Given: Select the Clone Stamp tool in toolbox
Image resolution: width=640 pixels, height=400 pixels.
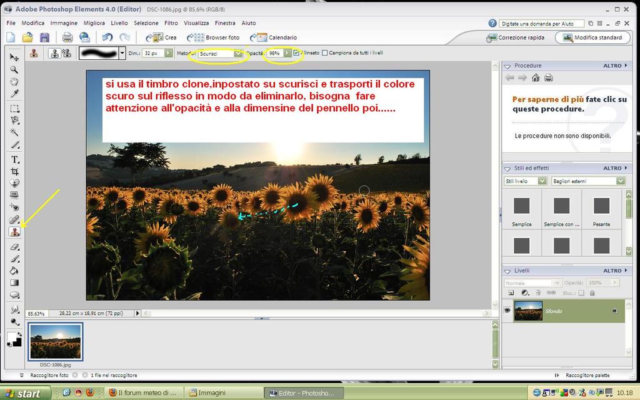Looking at the screenshot, I should pos(14,231).
